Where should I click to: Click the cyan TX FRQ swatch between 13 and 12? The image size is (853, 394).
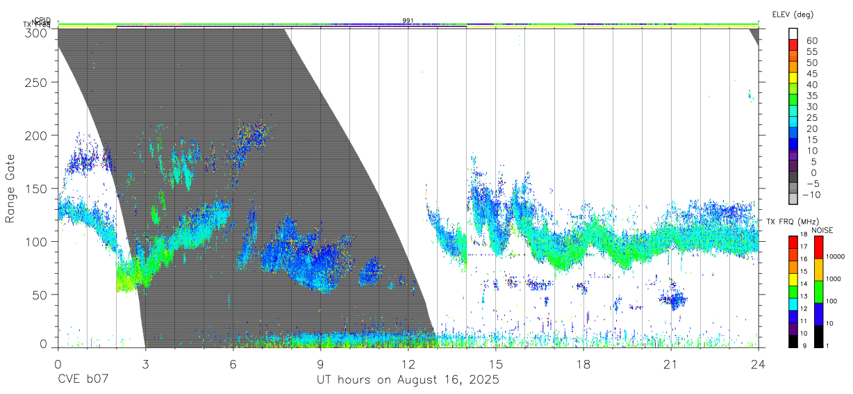(x=793, y=304)
